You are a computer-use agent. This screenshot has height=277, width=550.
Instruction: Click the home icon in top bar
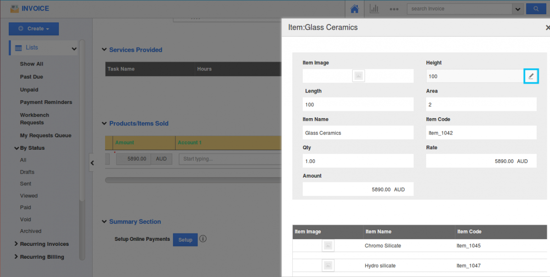pos(354,9)
